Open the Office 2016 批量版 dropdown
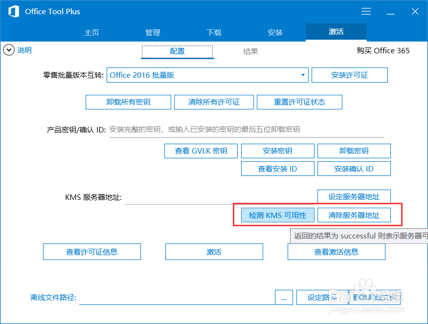Screen dimensions: 428x324 click(207, 75)
